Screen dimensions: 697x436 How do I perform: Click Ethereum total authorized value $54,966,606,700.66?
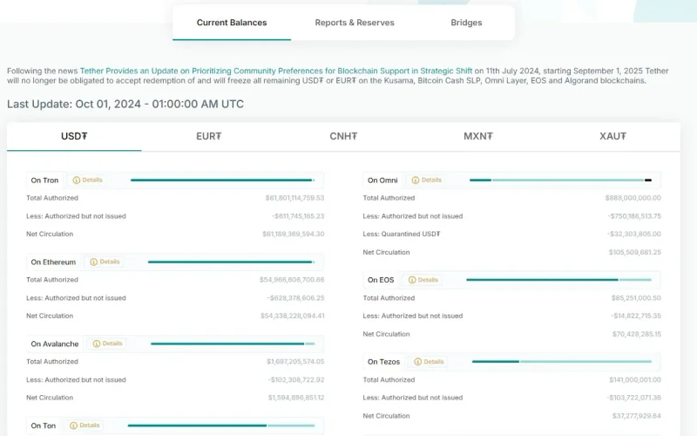point(292,280)
